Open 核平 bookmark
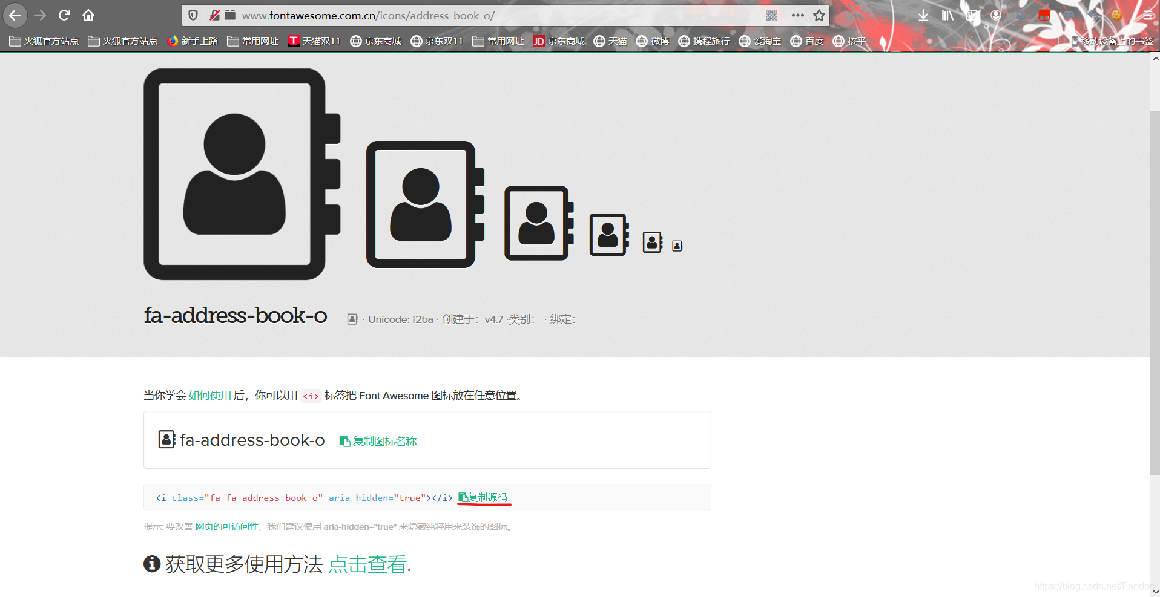Image resolution: width=1160 pixels, height=597 pixels. (x=849, y=41)
